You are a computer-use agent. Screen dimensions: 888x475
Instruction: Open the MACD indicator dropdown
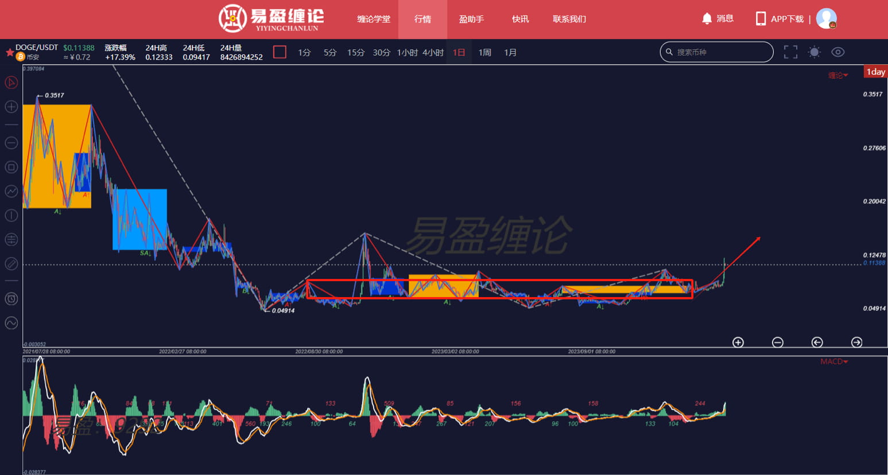coord(833,361)
